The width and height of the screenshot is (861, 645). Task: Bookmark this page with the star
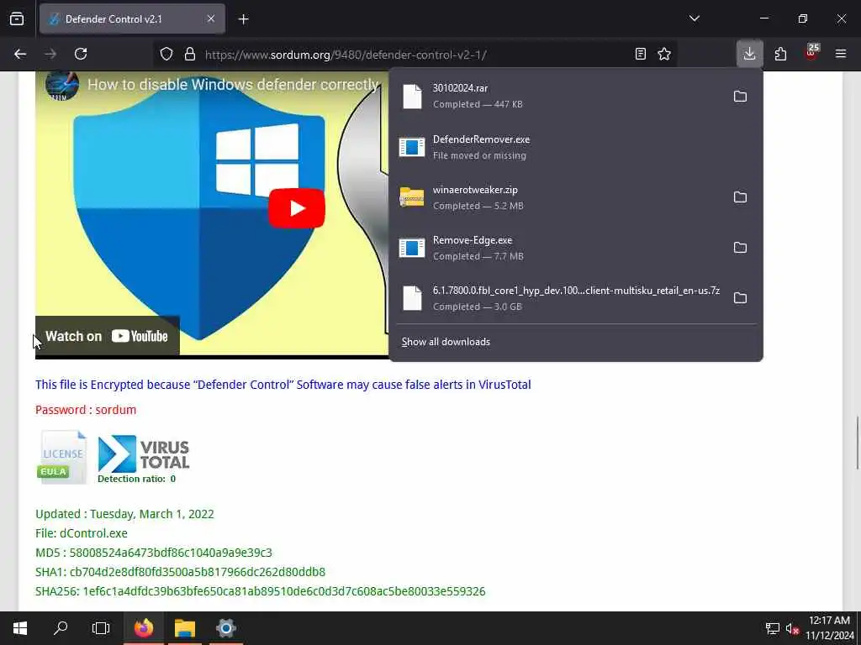click(x=664, y=54)
